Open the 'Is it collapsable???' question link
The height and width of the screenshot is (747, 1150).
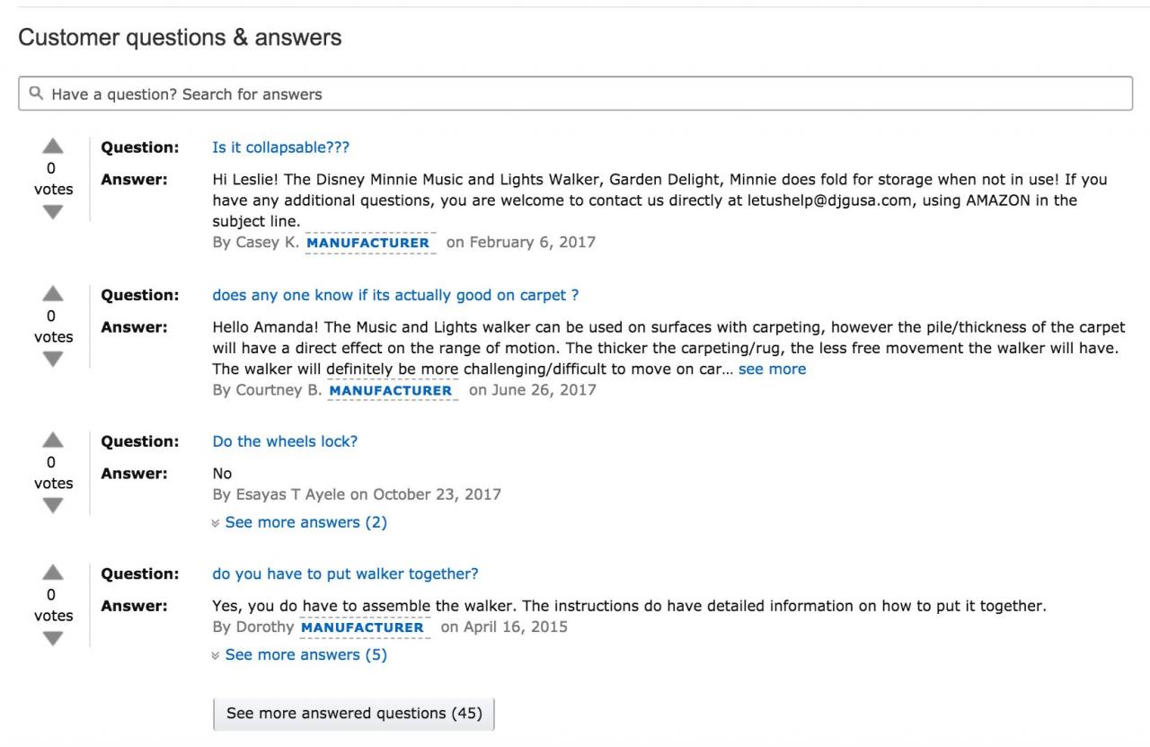point(280,147)
